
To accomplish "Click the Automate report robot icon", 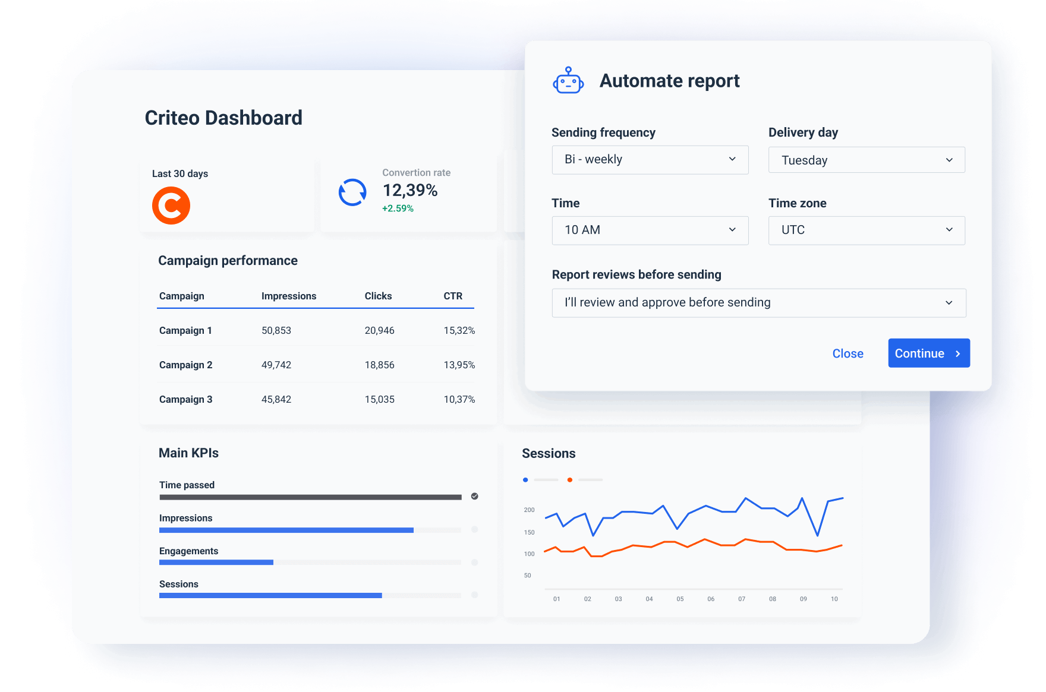I will point(568,80).
